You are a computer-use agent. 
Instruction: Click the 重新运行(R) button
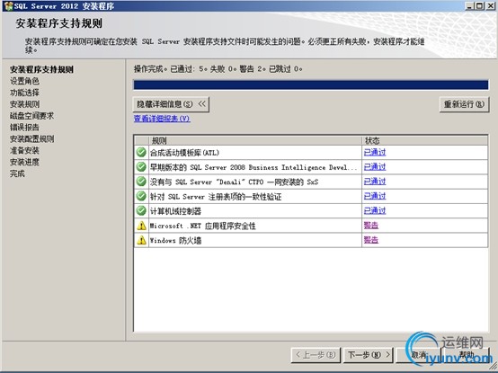[x=464, y=104]
